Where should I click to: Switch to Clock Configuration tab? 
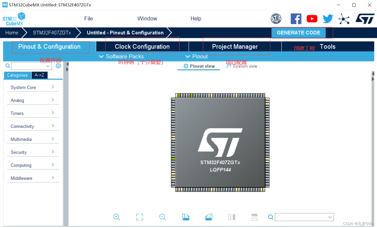[142, 47]
